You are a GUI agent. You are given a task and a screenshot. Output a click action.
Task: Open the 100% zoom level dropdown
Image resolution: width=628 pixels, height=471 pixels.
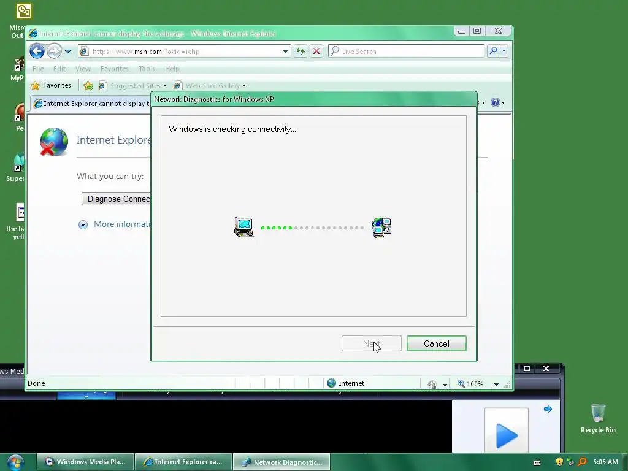[x=496, y=384]
